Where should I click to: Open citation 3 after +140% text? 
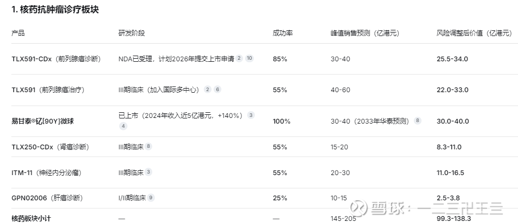[251, 115]
